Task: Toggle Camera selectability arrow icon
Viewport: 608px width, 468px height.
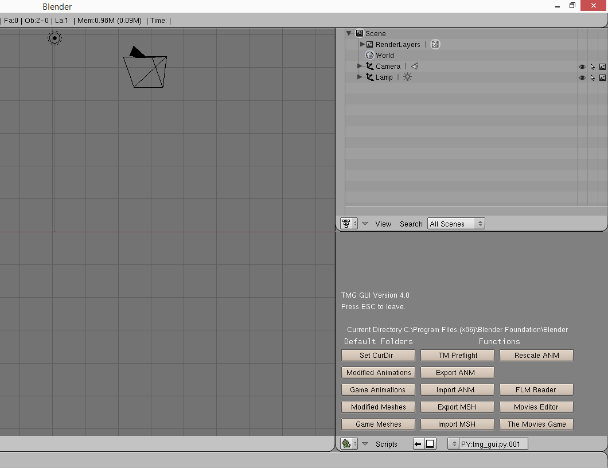Action: coord(593,67)
